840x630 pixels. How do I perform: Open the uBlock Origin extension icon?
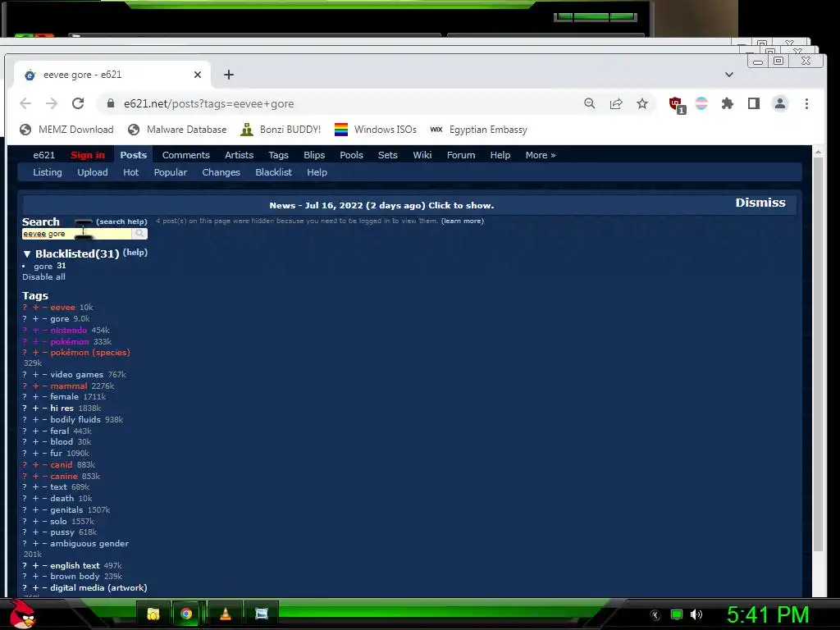pyautogui.click(x=677, y=104)
